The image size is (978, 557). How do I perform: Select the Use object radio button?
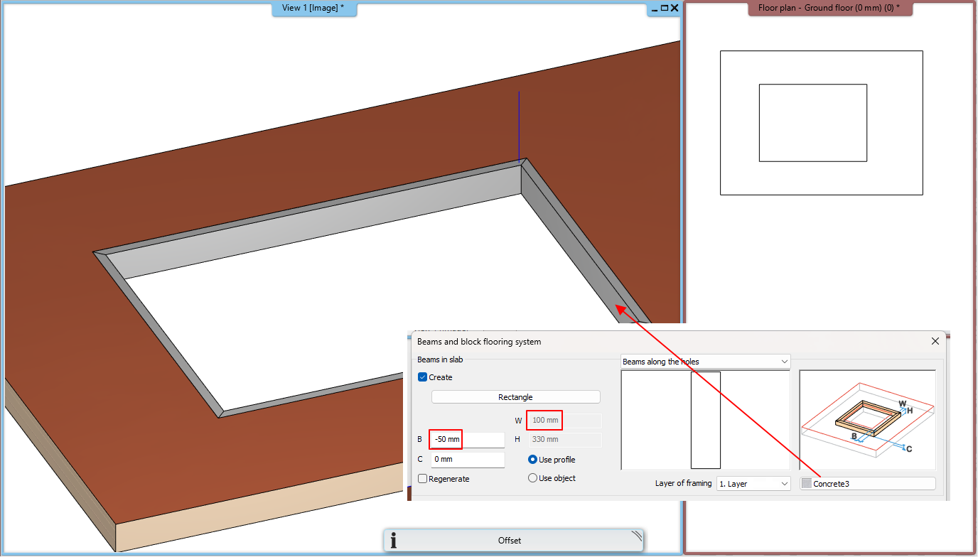click(532, 477)
